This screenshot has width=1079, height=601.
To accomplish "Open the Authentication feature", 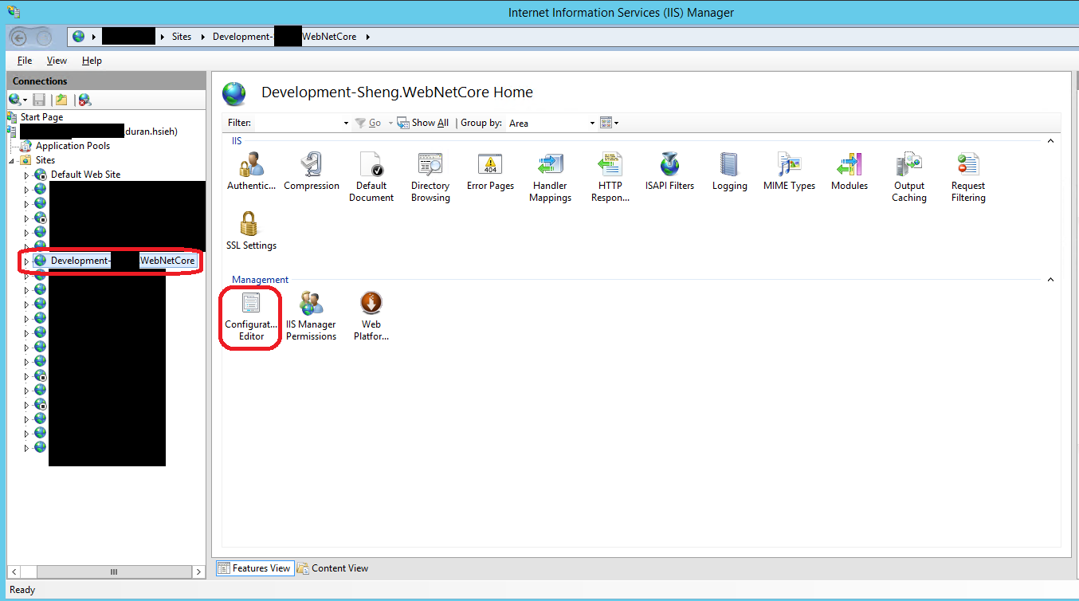I will coord(251,172).
